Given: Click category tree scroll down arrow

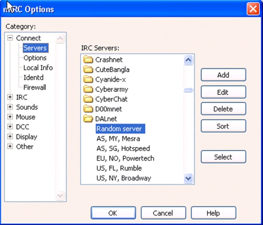Looking at the screenshot, I should [60, 195].
